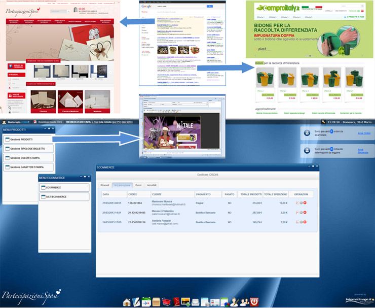Open the user-with-pencil dock icon
Image resolution: width=375 pixels, height=308 pixels.
coord(234,302)
